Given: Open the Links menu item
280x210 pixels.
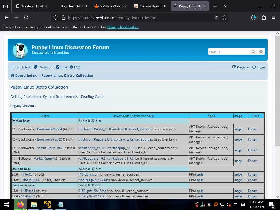Looking at the screenshot, I should coord(62,67).
